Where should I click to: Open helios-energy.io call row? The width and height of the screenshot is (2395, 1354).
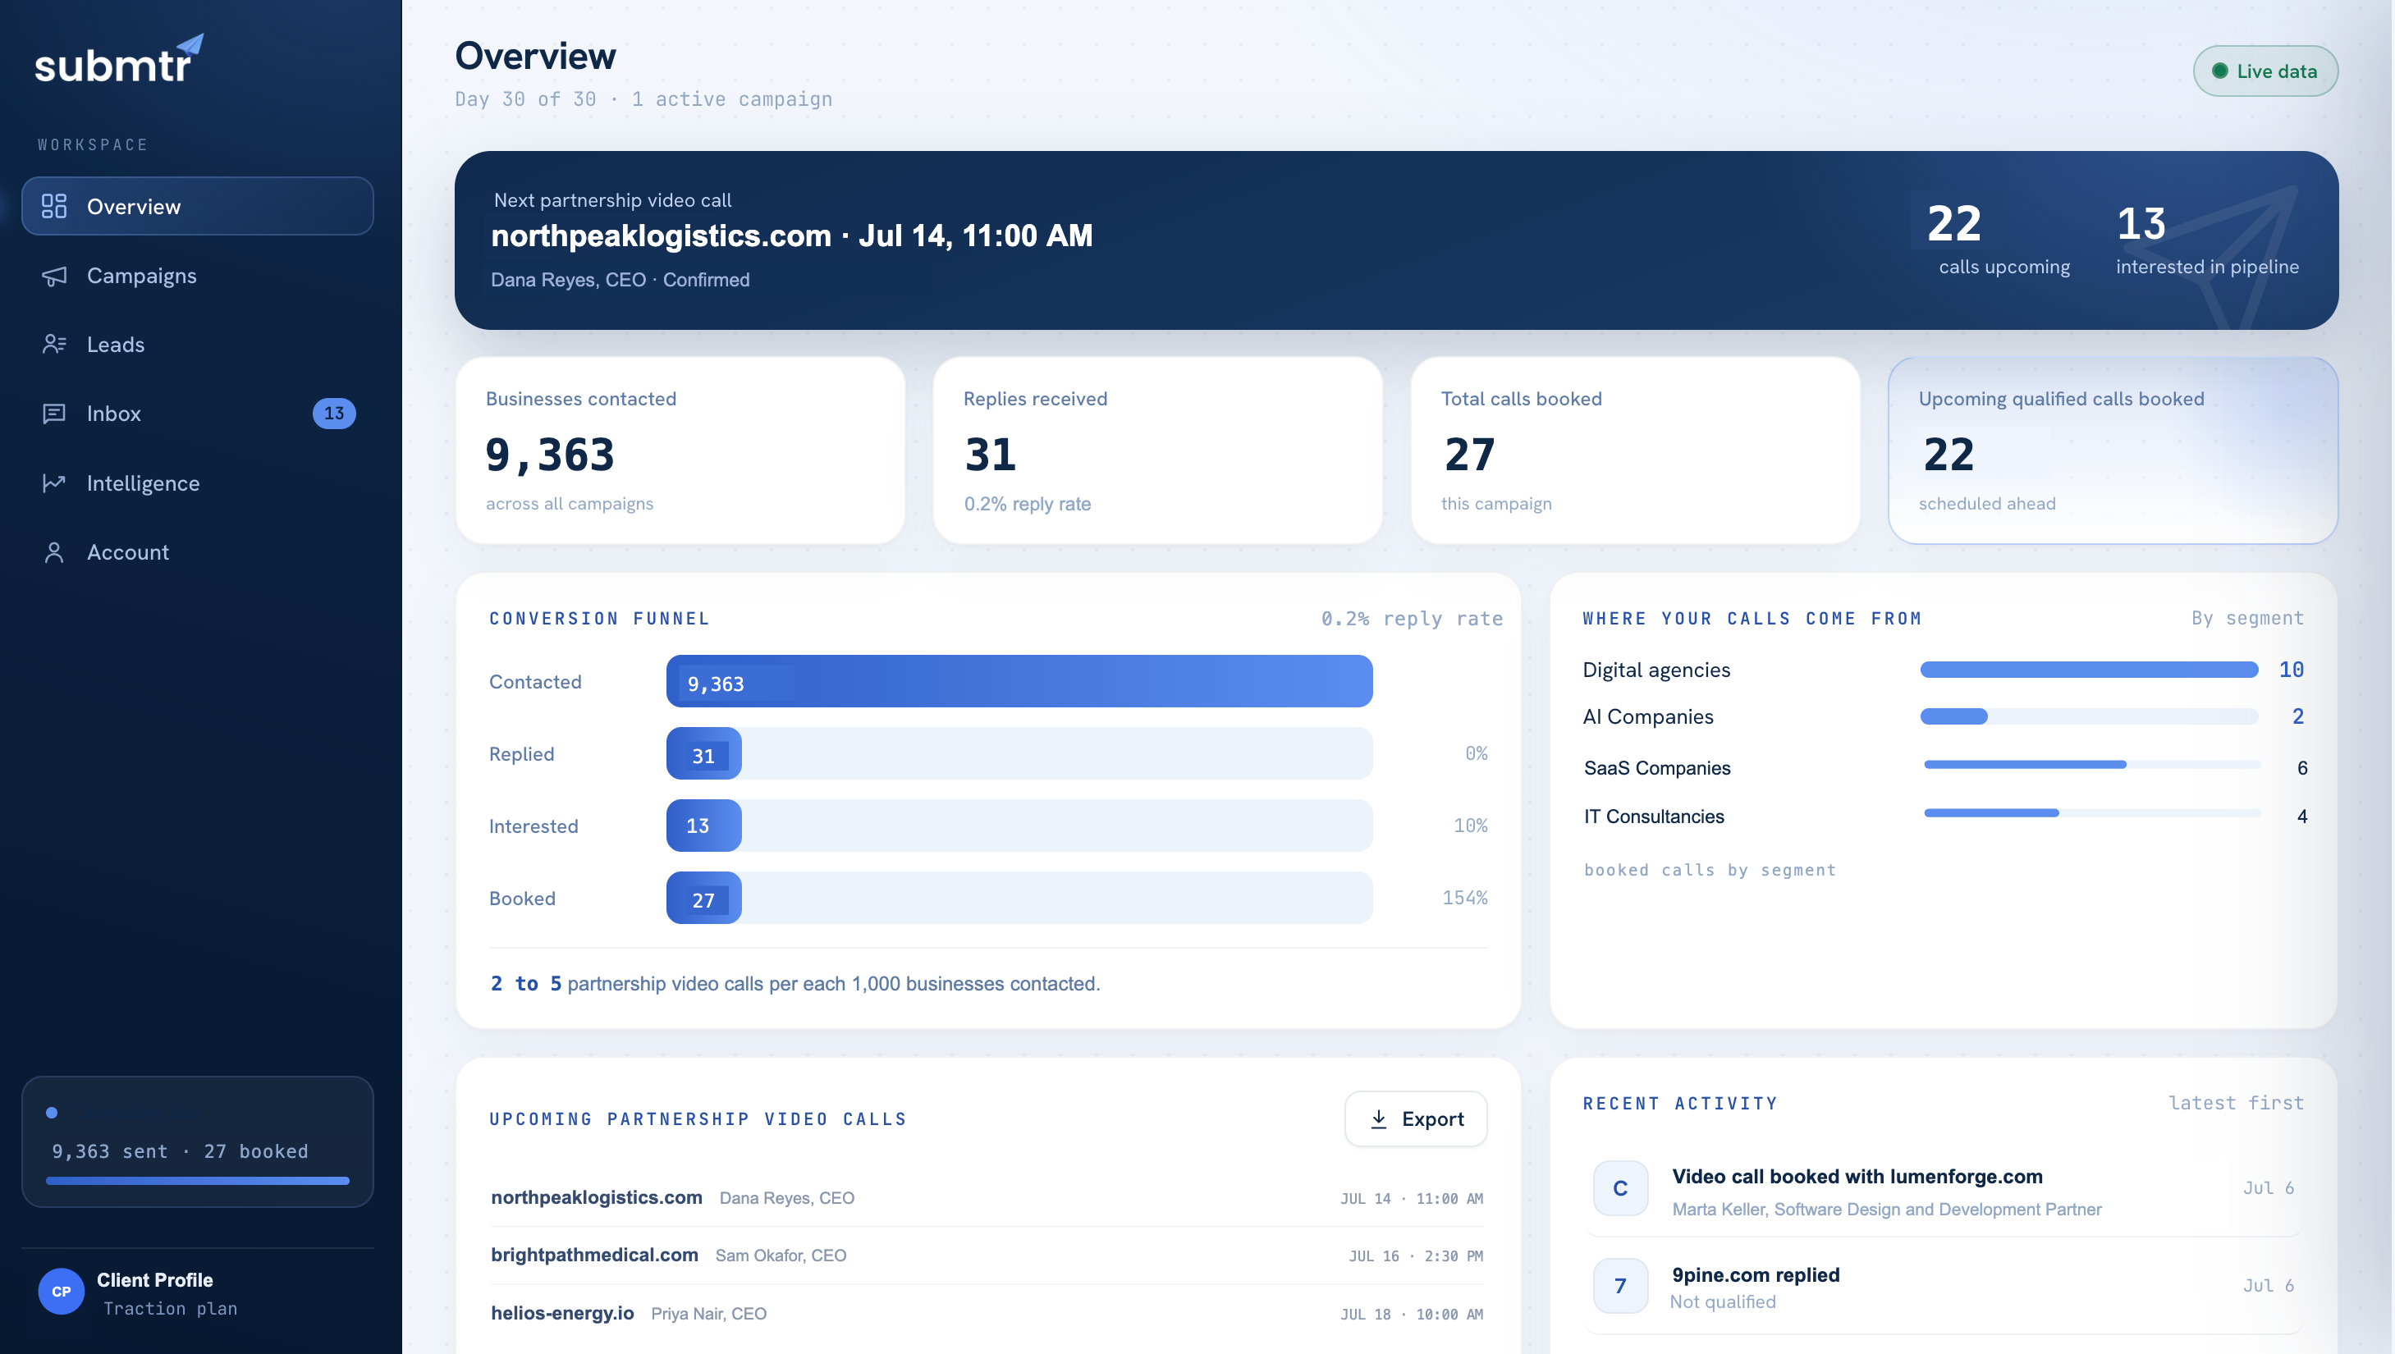tap(987, 1313)
